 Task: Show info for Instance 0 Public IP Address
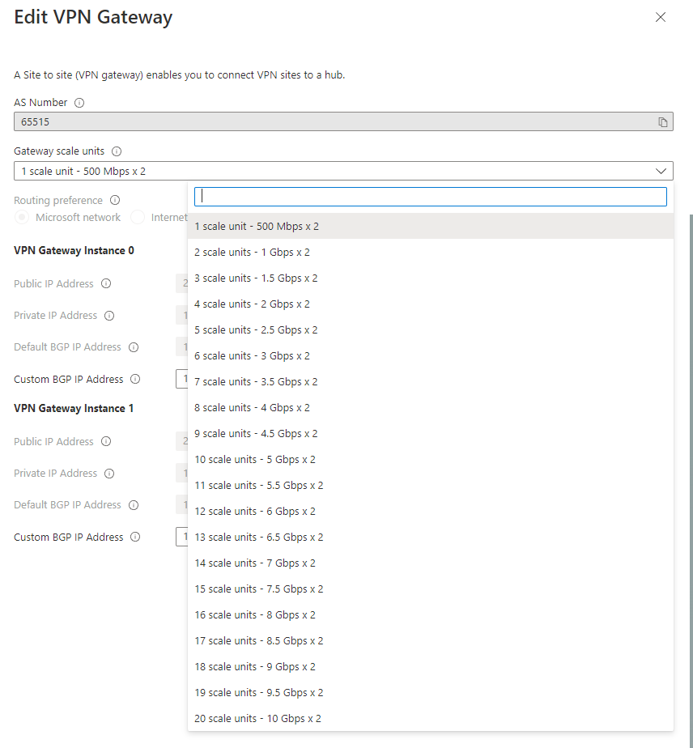106,284
